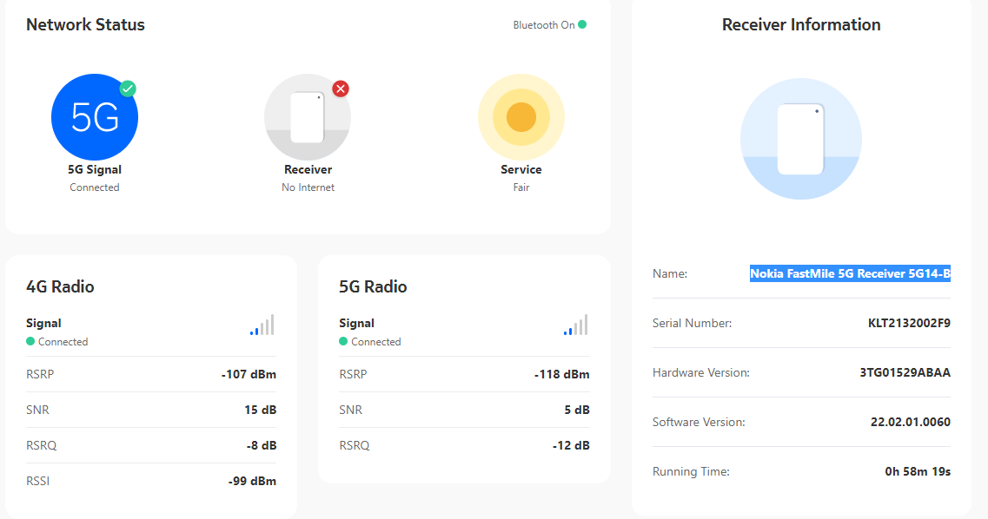Screen dimensions: 988x519
Task: Click the Network Status heading
Action: (85, 25)
